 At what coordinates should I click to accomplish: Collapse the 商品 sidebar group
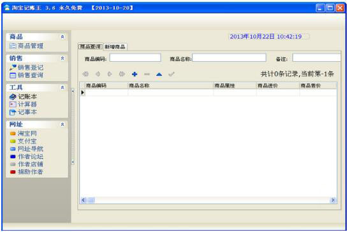pyautogui.click(x=62, y=37)
